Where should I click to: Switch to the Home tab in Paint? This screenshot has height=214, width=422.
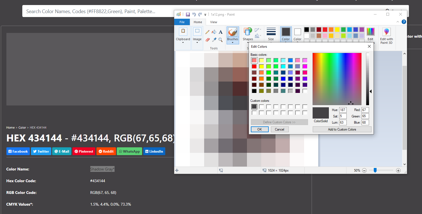pos(198,22)
